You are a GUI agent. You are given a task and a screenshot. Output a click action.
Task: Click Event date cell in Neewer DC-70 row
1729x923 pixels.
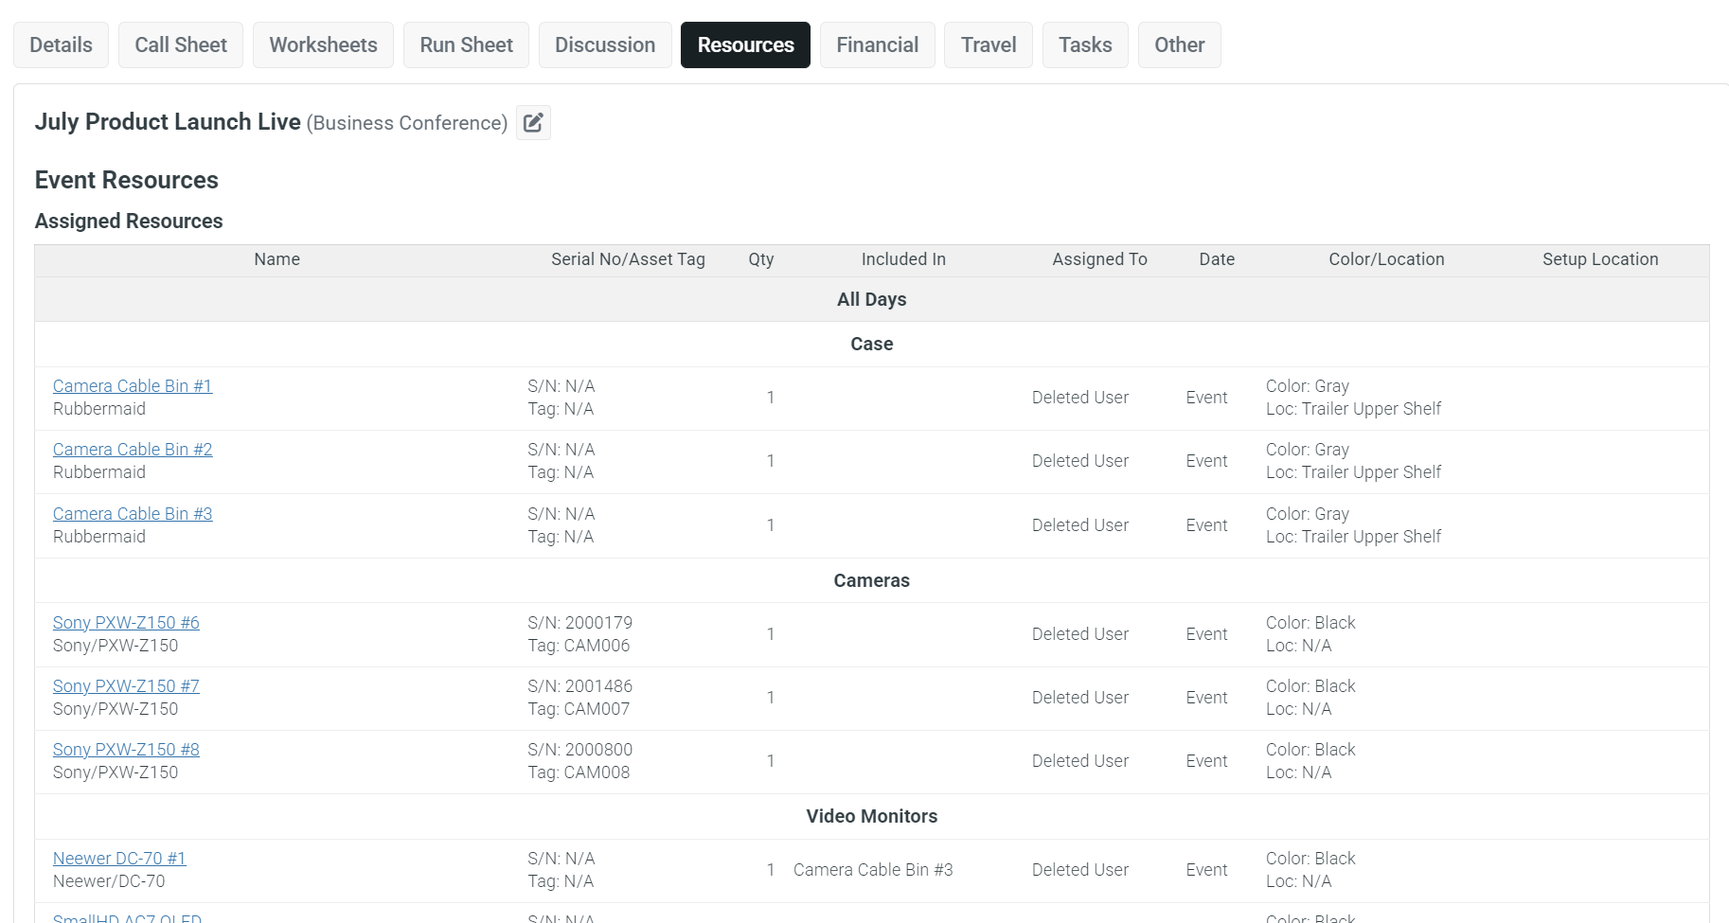(1206, 870)
